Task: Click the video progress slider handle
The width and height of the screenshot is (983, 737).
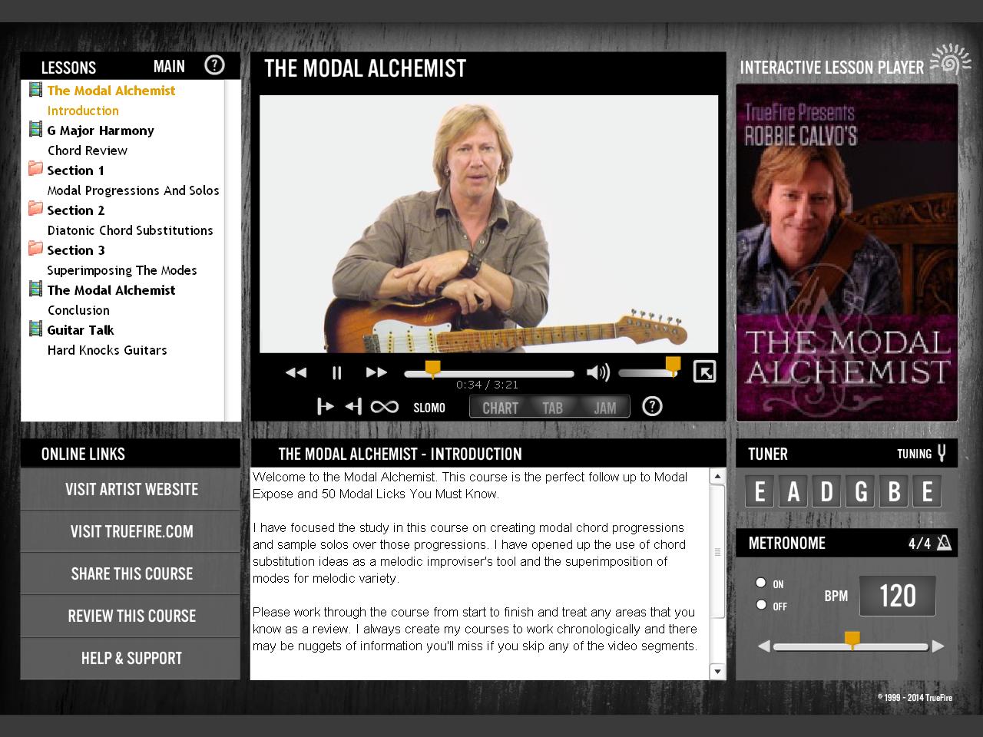Action: pyautogui.click(x=433, y=370)
